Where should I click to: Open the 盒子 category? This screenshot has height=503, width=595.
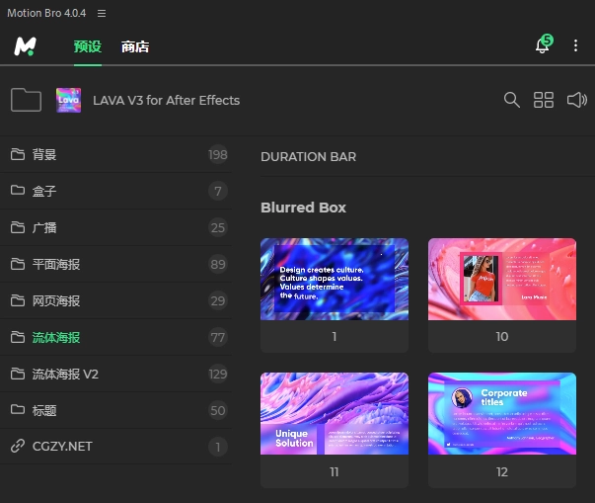click(115, 191)
